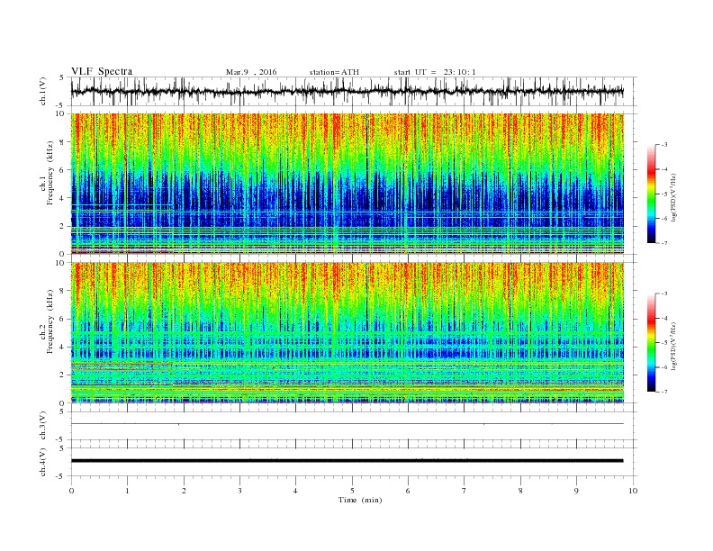Click the 'start UT = 23:10:1' label

(x=435, y=72)
